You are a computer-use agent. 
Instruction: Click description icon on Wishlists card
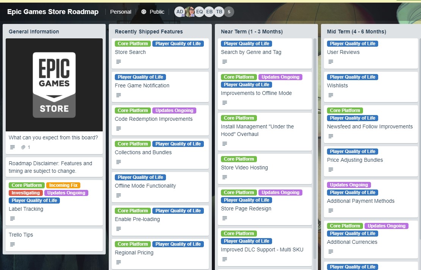331,95
